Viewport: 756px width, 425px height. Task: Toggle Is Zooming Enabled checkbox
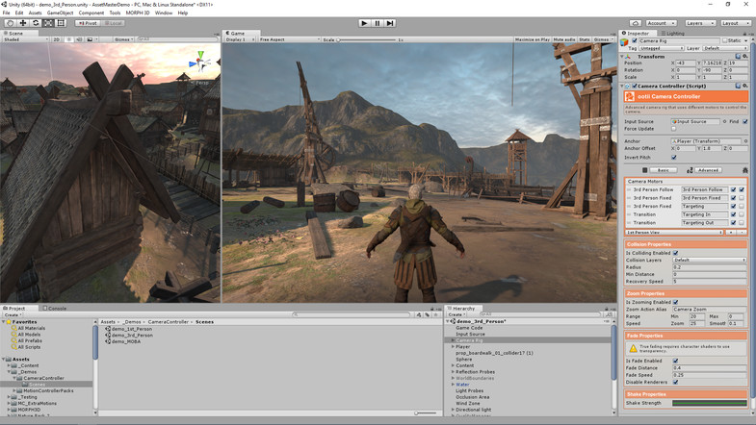coord(675,302)
